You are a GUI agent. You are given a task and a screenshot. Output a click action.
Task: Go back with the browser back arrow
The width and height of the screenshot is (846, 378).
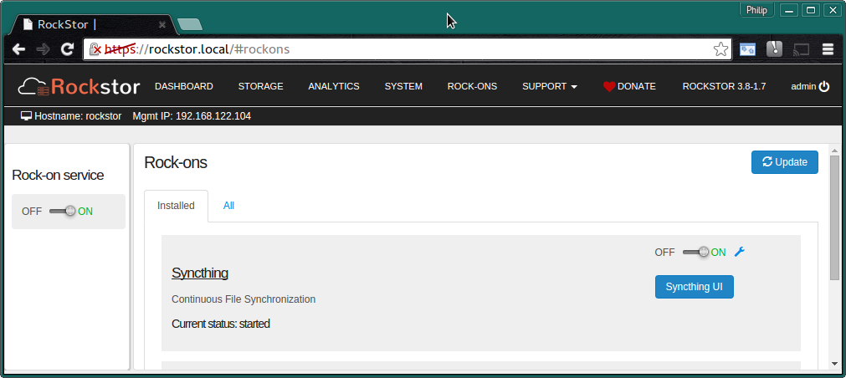click(19, 49)
